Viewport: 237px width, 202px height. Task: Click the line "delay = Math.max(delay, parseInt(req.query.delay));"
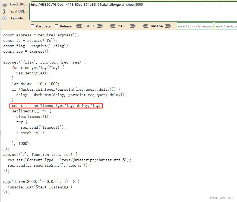[x=71, y=95]
